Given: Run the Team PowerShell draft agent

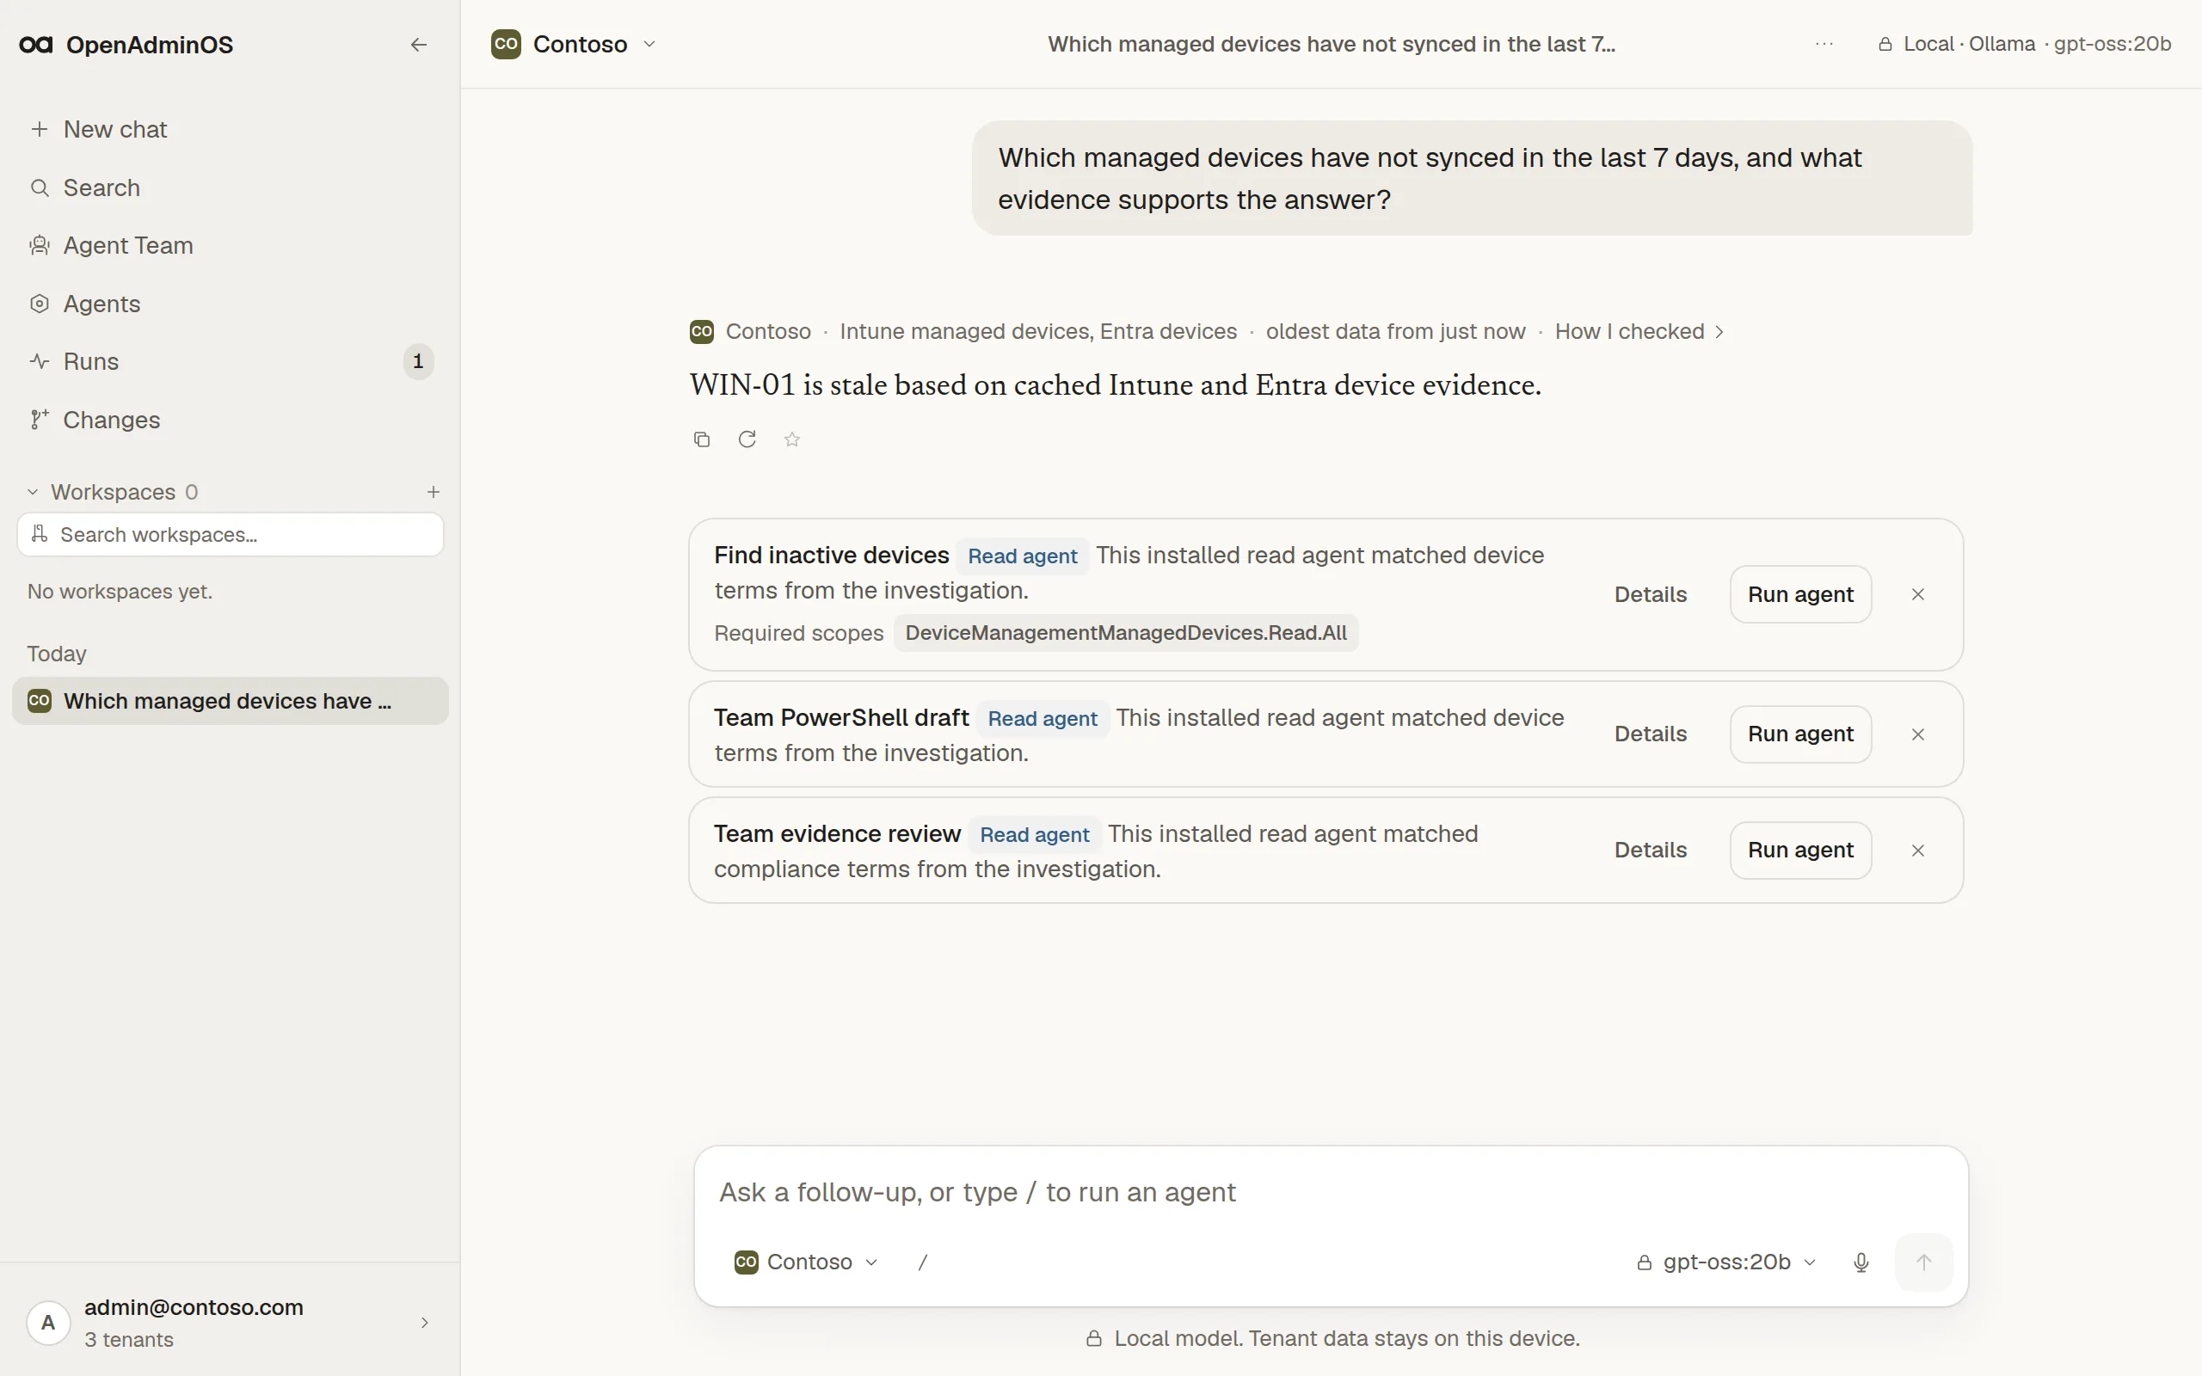Looking at the screenshot, I should coord(1799,734).
